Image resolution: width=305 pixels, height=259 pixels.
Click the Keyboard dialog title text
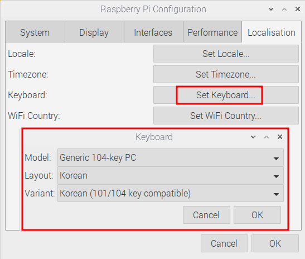click(x=154, y=137)
